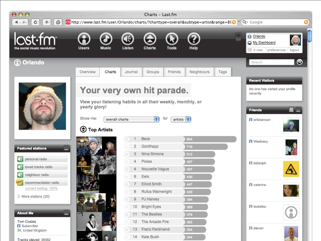321x241 pixels.
Task: Reload the page with refresh button
Action: [35, 22]
